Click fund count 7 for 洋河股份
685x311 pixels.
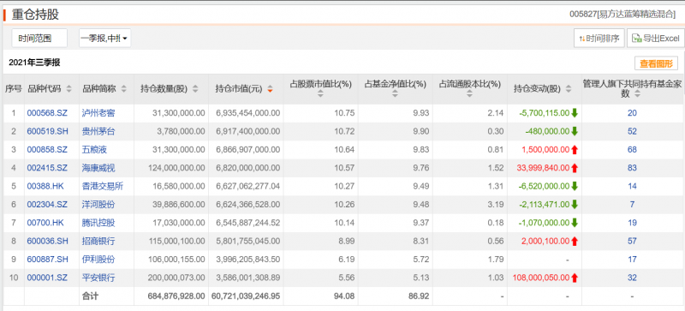[632, 204]
